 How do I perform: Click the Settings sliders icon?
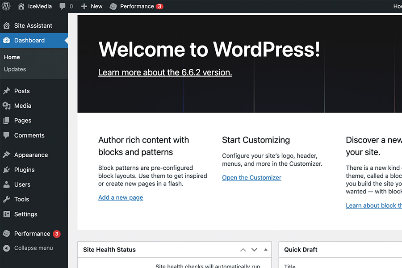[x=7, y=214]
